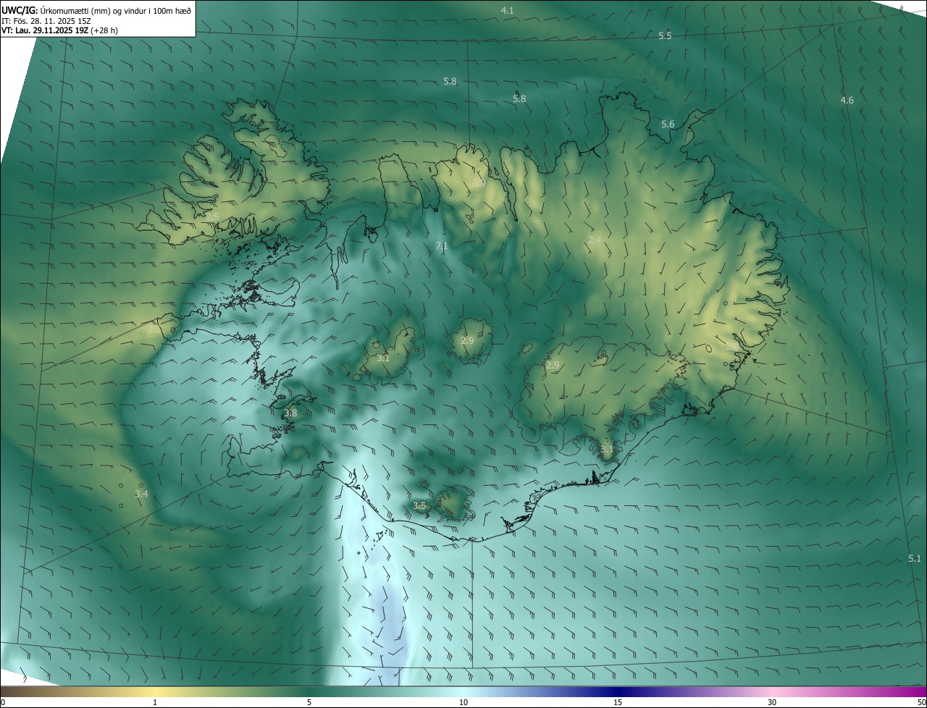The image size is (927, 708).
Task: Click the 4.1 value at the map's top edge
Action: tap(508, 10)
